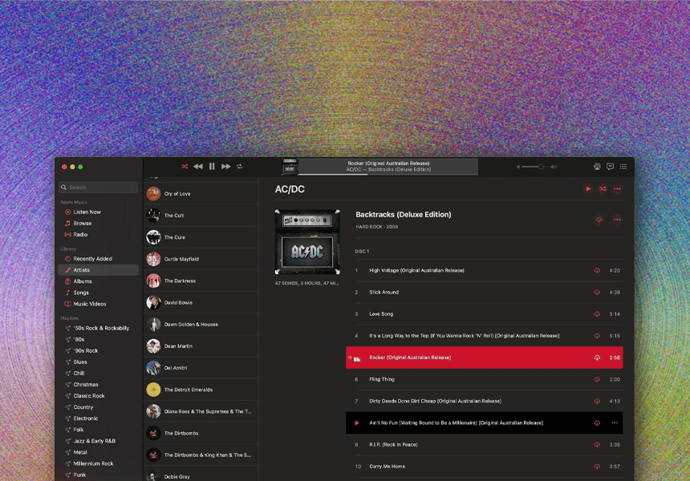Go back to the previous track
The width and height of the screenshot is (690, 481).
[x=198, y=167]
